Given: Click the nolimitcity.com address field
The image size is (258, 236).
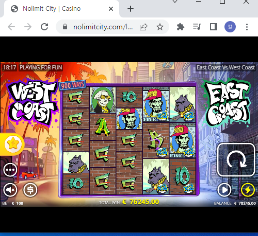Looking at the screenshot, I should click(103, 27).
